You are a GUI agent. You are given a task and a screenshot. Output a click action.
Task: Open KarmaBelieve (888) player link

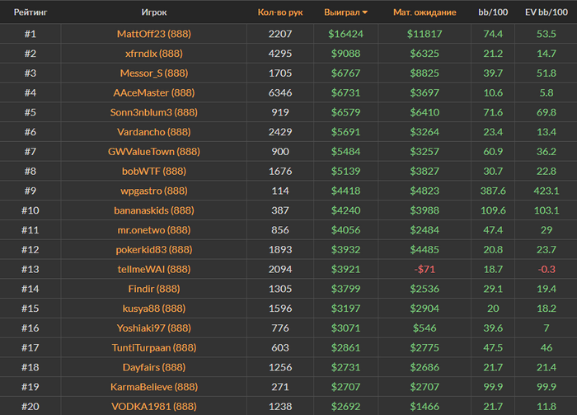[153, 387]
